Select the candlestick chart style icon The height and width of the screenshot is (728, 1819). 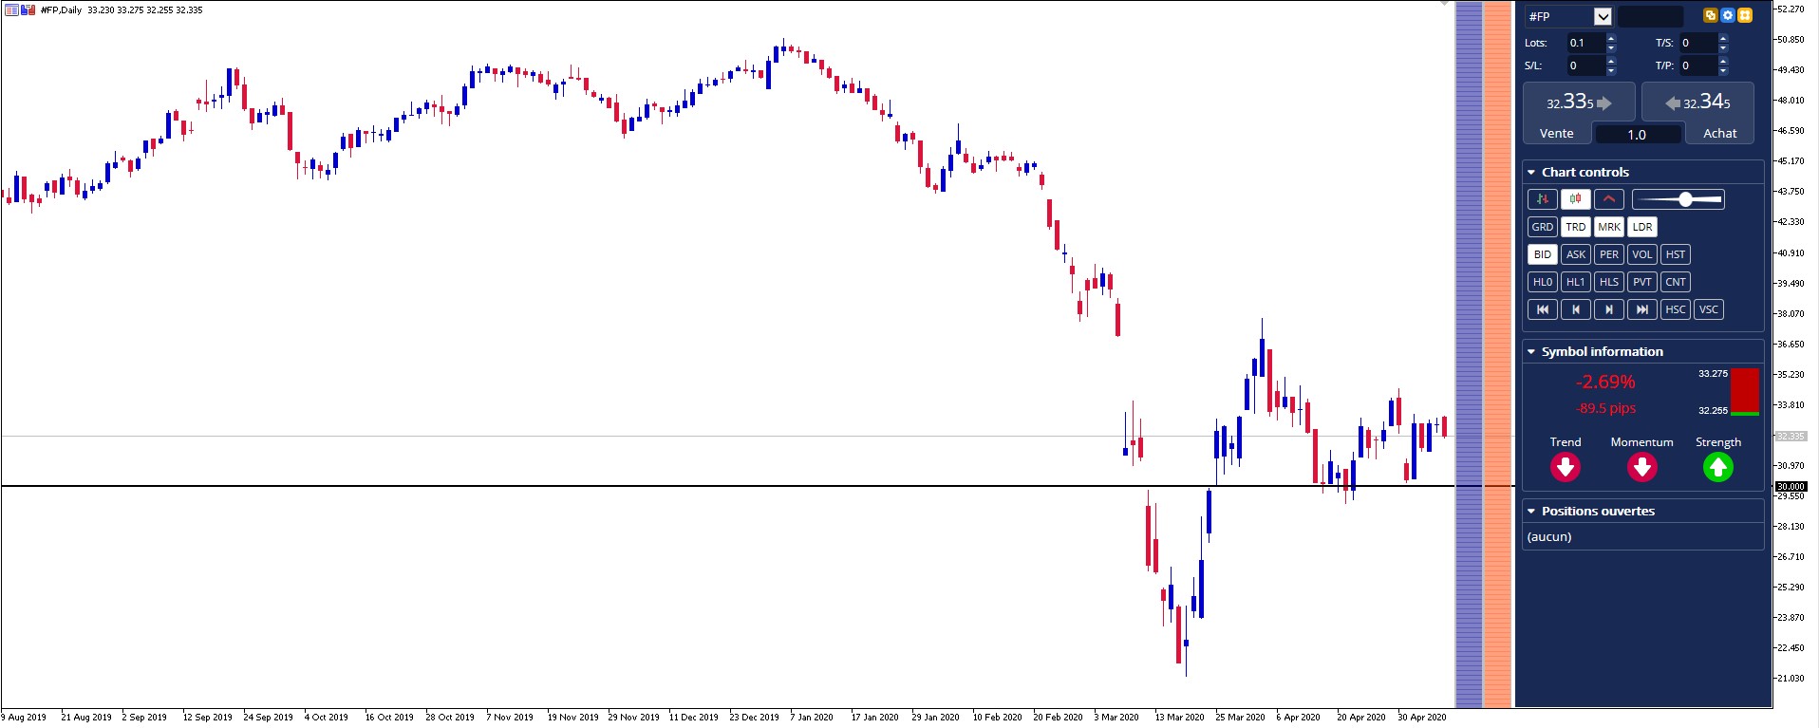point(1575,199)
